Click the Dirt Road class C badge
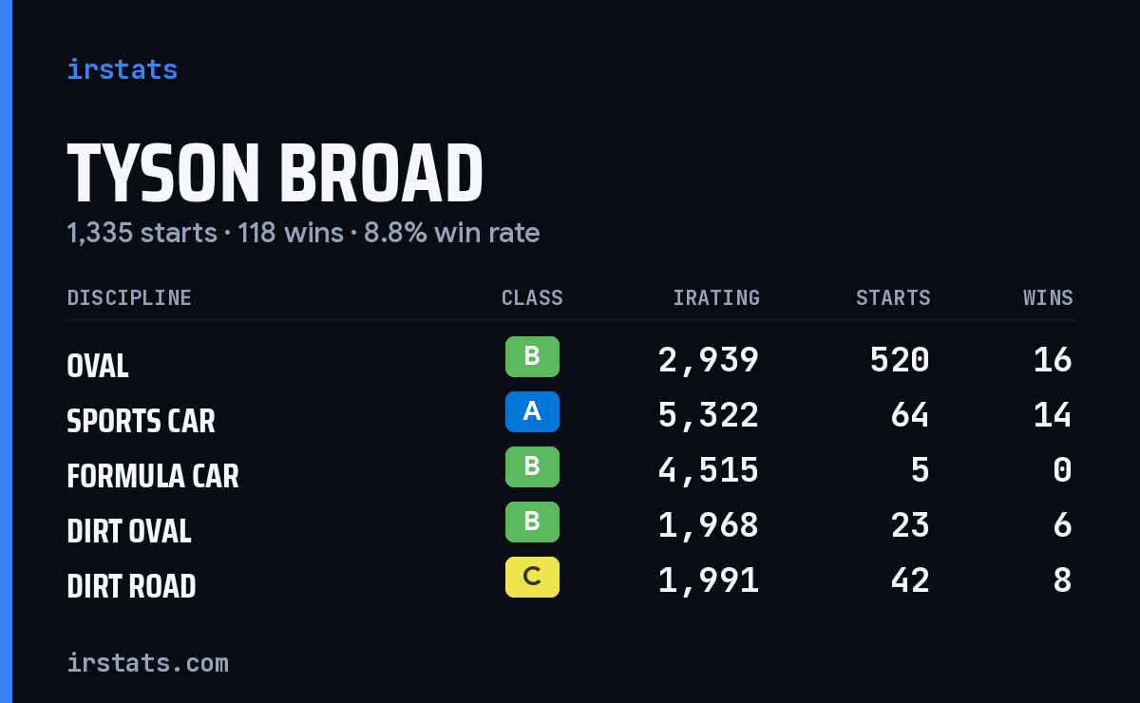 [x=532, y=578]
